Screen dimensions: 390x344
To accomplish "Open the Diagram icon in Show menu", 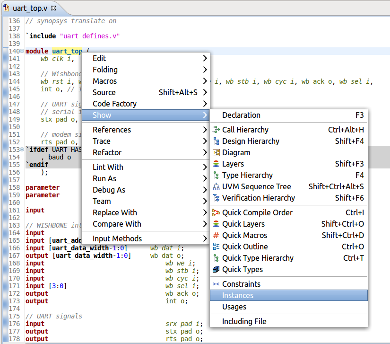I will (x=217, y=152).
